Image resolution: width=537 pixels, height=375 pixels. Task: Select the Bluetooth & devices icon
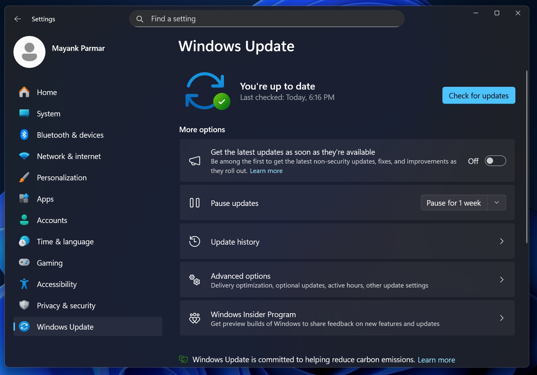coord(24,135)
